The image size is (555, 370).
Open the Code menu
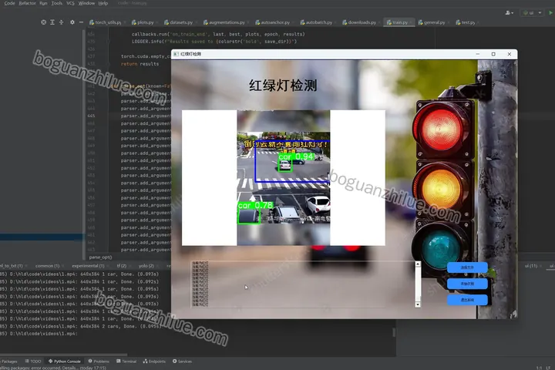9,3
